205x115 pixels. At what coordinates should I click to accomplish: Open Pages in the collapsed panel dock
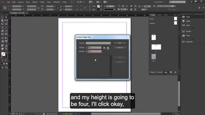(x=193, y=17)
